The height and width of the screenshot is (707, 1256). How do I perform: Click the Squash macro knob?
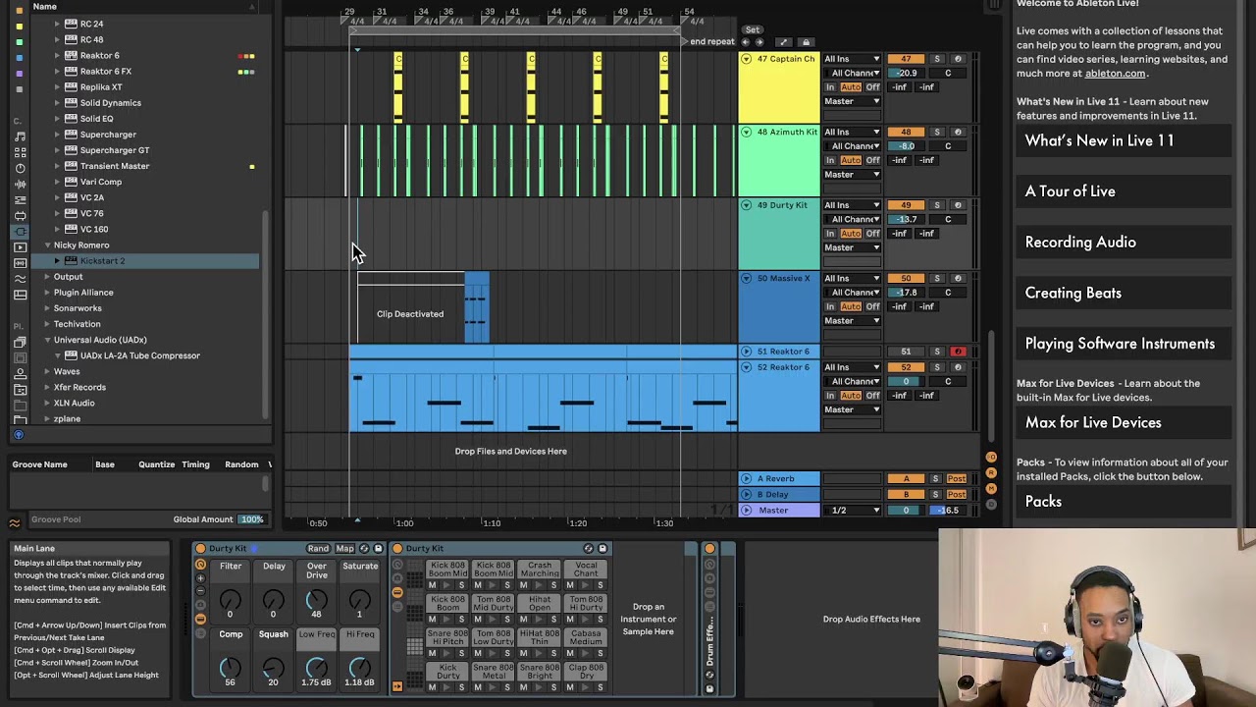click(274, 667)
